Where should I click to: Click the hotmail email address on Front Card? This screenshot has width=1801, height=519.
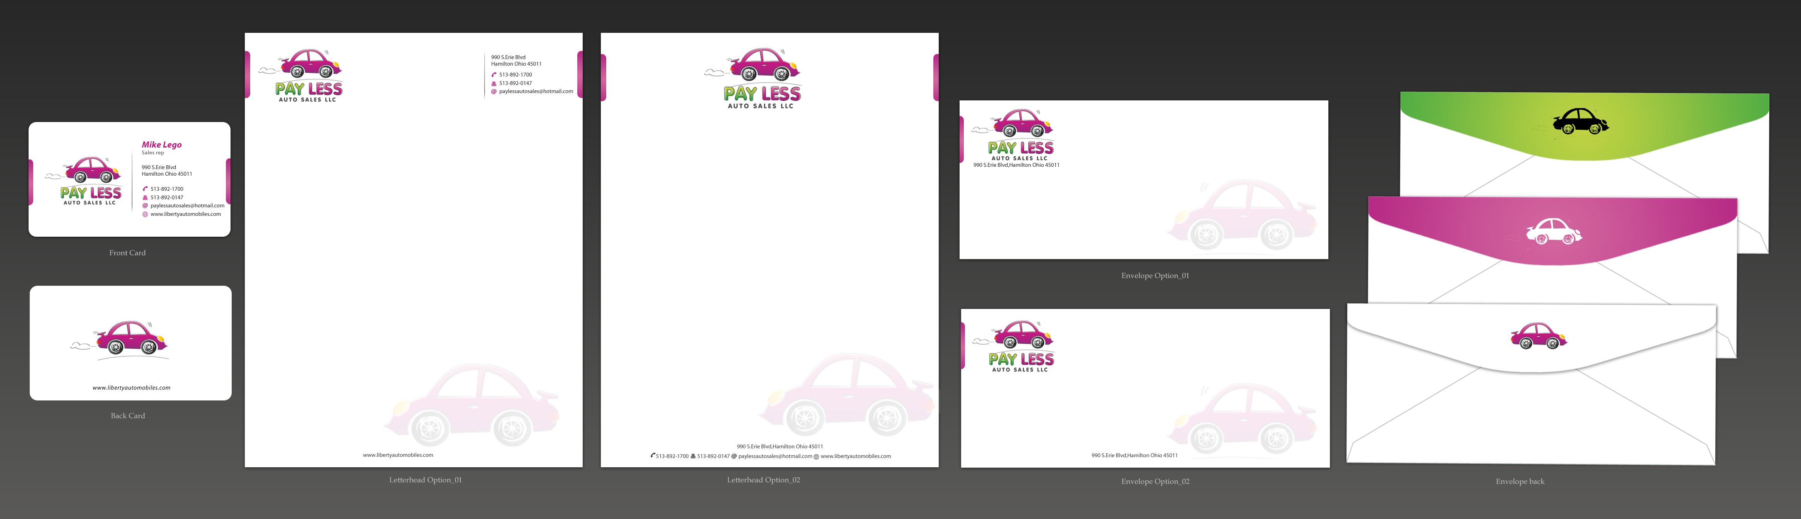187,206
